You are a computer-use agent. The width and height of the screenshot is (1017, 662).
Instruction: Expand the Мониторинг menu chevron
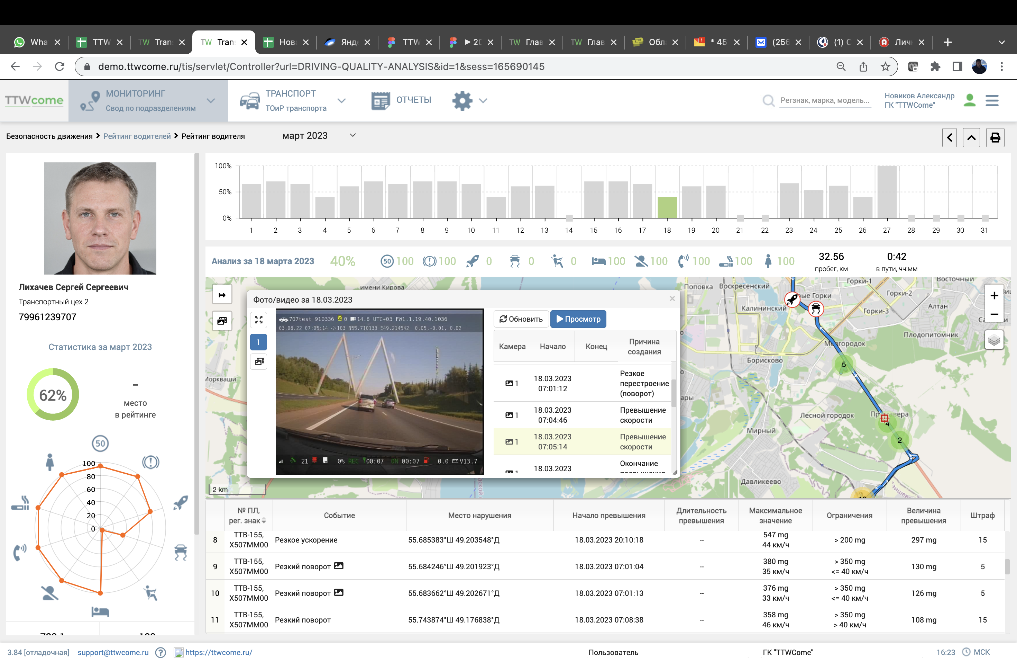click(211, 100)
